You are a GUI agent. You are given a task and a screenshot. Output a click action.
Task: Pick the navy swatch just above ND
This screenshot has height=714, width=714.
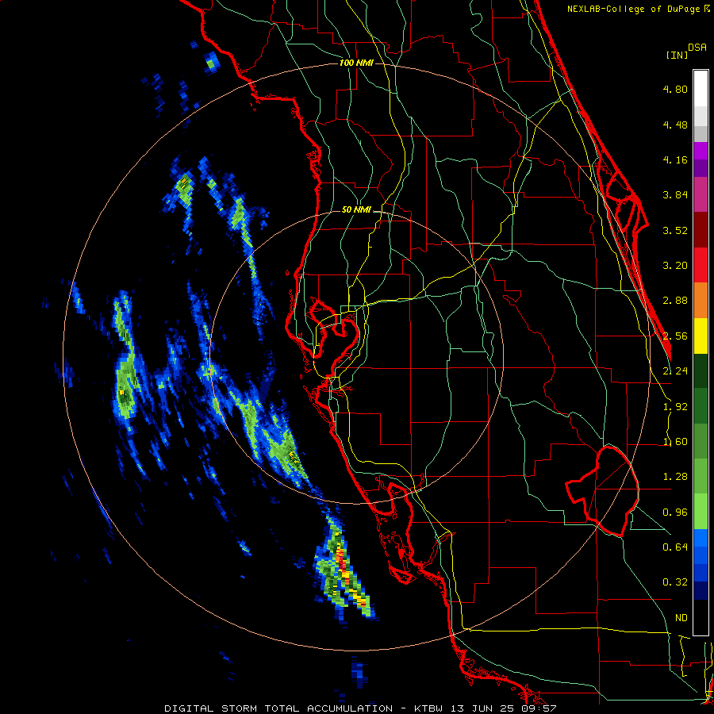point(701,590)
